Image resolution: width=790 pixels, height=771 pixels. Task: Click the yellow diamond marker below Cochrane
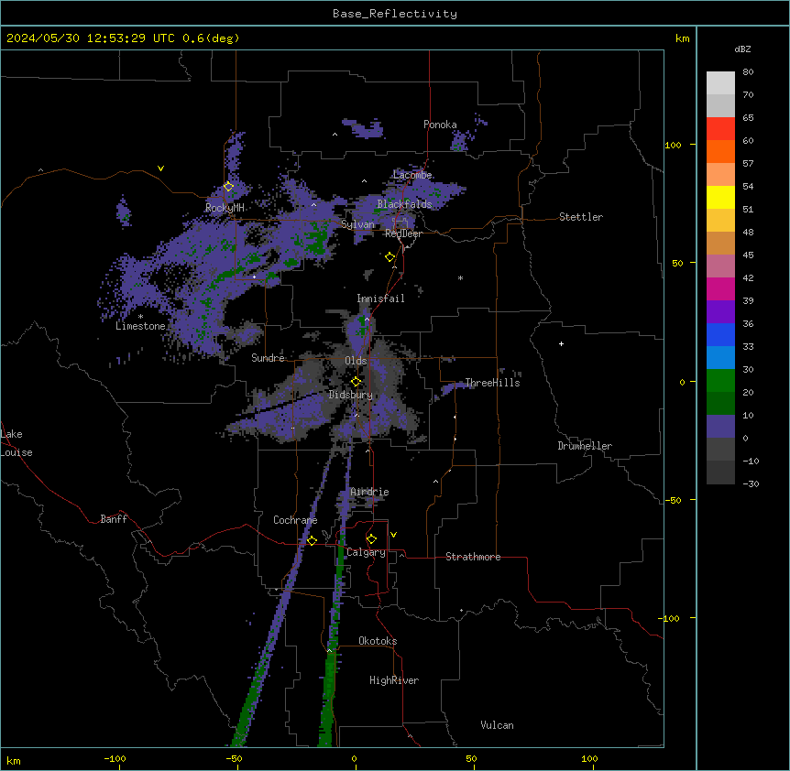coord(312,540)
